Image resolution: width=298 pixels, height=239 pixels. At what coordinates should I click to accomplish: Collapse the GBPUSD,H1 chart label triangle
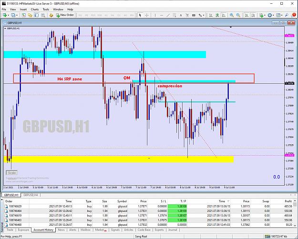tap(5, 29)
